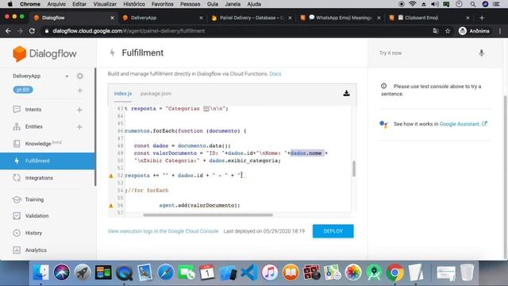Click the Training graduation cap icon
508x286 pixels.
(x=17, y=199)
